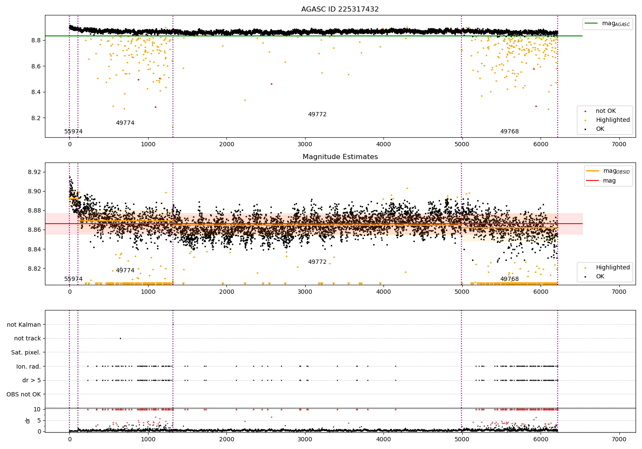Select the 'mag AGASC' legend entry
Screen dimensions: 642x449
607,24
